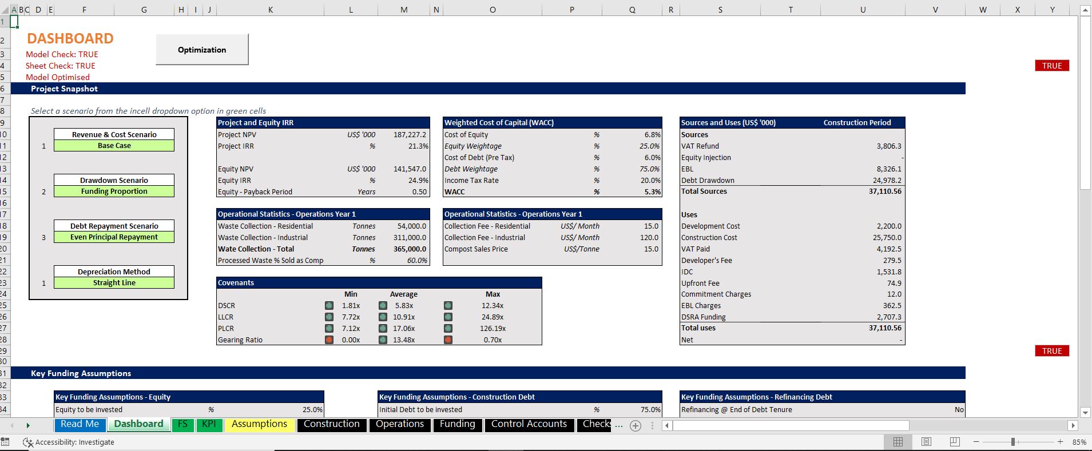
Task: Click vertical scrollbar down arrow
Action: (1085, 412)
